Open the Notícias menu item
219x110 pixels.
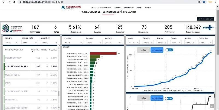pyautogui.click(x=139, y=7)
